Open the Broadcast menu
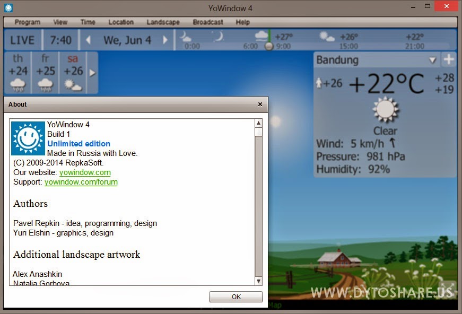This screenshot has height=314, width=462. (x=208, y=22)
